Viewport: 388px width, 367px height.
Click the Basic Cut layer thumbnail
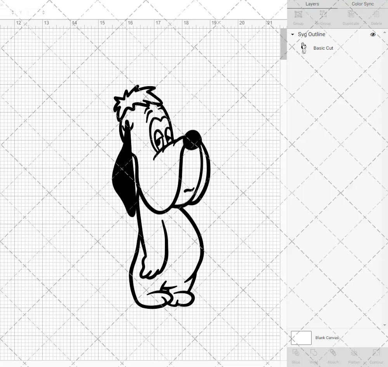pos(304,48)
